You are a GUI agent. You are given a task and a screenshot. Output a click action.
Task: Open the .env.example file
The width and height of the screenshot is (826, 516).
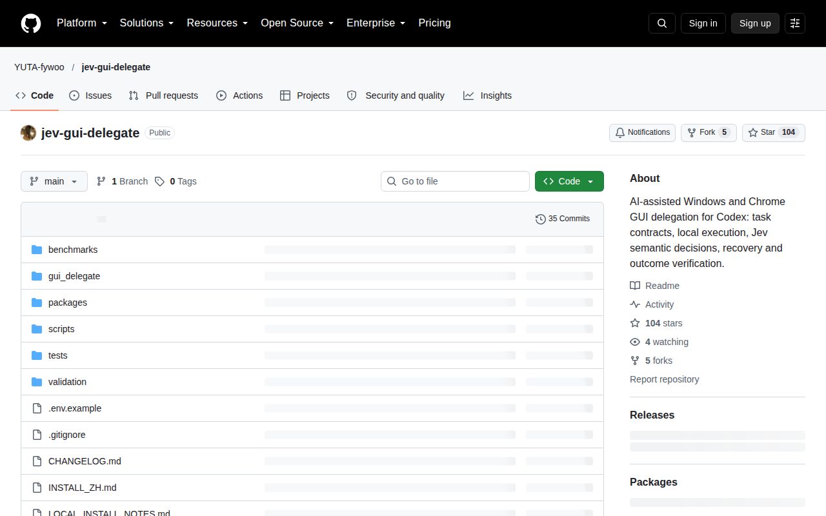coord(75,408)
